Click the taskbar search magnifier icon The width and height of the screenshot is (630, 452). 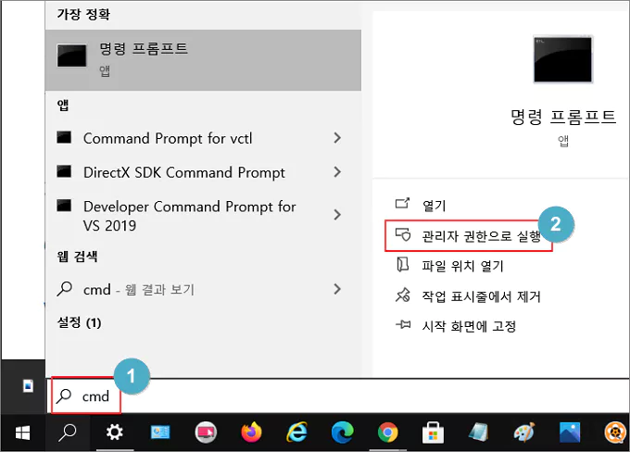(67, 433)
